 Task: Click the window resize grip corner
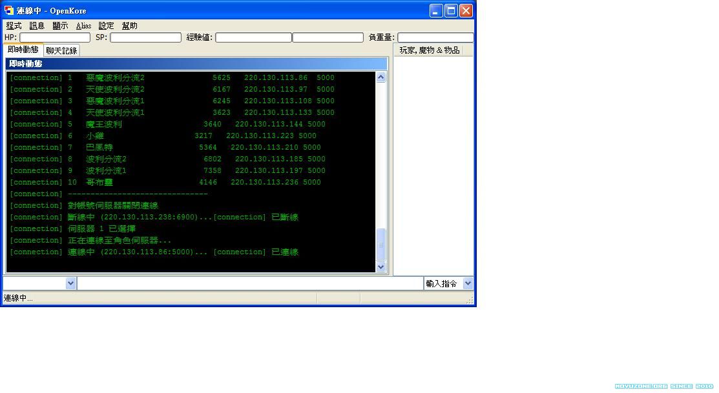tap(470, 300)
